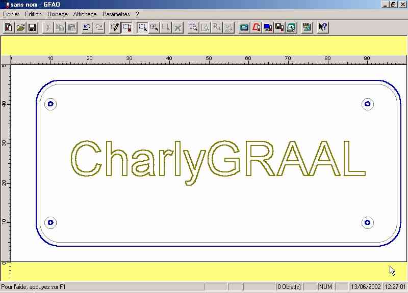408x293 pixels.
Task: Click the greyed delete selection tool
Action: pos(177,27)
